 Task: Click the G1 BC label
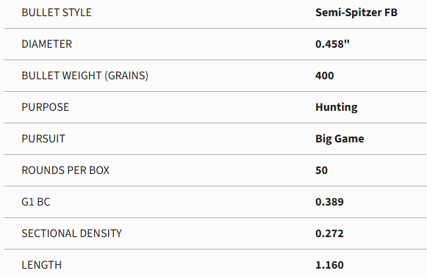36,202
